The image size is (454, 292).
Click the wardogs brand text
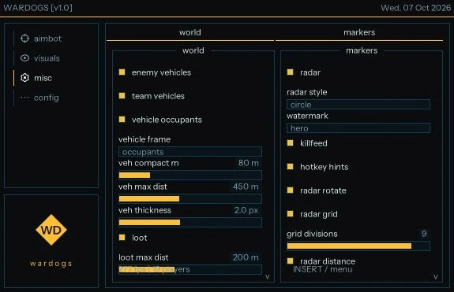coord(51,264)
